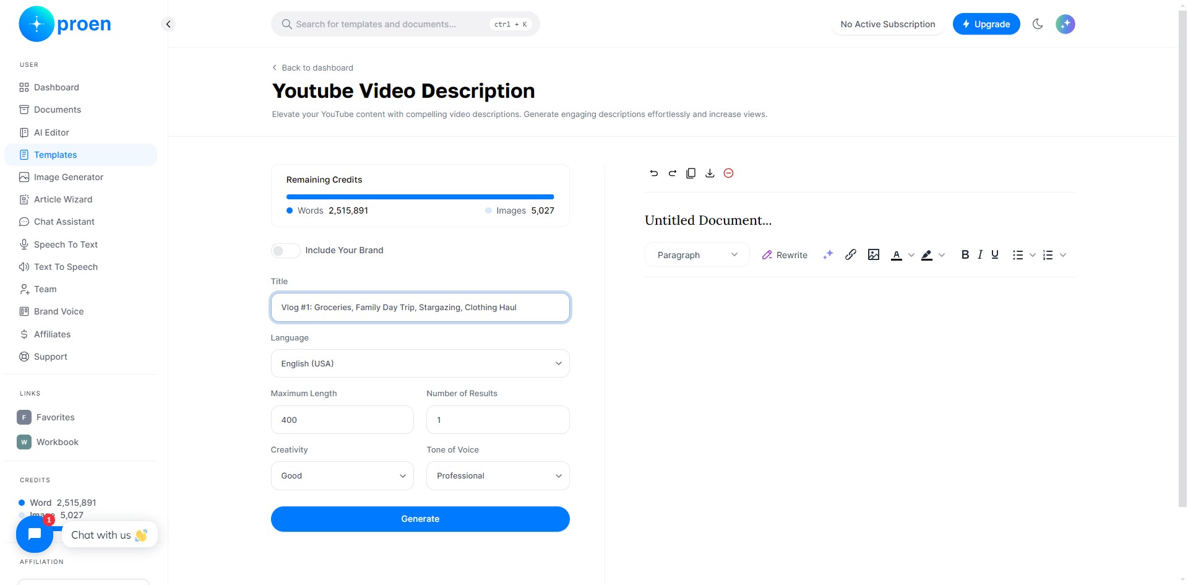
Task: Click the Upgrade button
Action: pos(986,24)
